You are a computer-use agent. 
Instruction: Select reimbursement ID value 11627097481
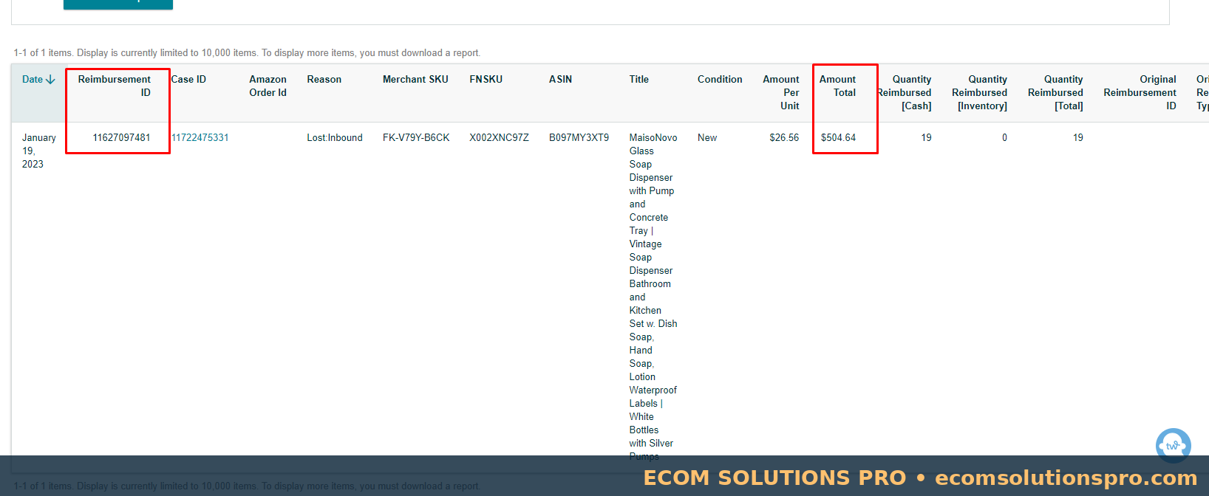point(121,137)
